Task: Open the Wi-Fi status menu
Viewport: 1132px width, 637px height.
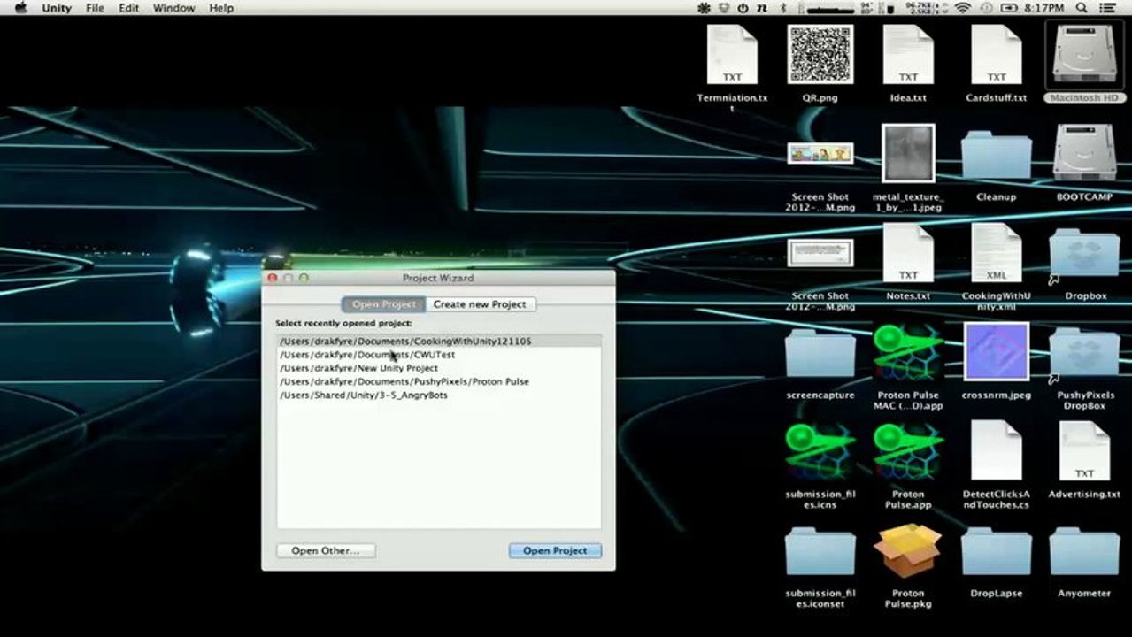Action: point(963,8)
